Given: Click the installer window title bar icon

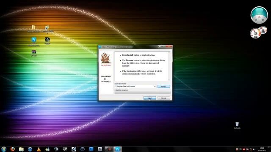Looking at the screenshot, I should [100, 47].
